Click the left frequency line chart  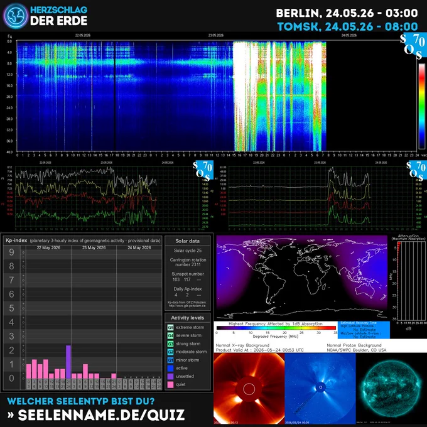coord(107,197)
